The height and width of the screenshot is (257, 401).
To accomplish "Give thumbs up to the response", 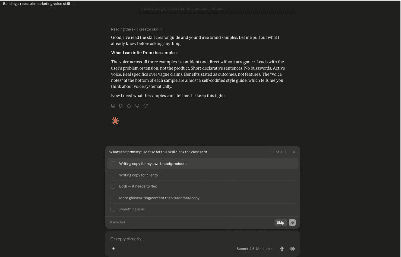I will 129,106.
